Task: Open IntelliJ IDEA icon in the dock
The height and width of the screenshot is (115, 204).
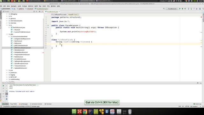Action: pos(91,111)
